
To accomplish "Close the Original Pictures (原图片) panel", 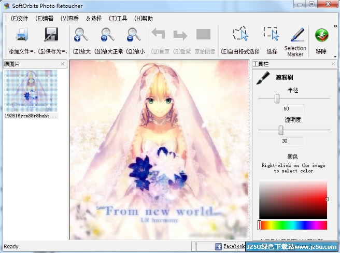I will tap(62, 64).
